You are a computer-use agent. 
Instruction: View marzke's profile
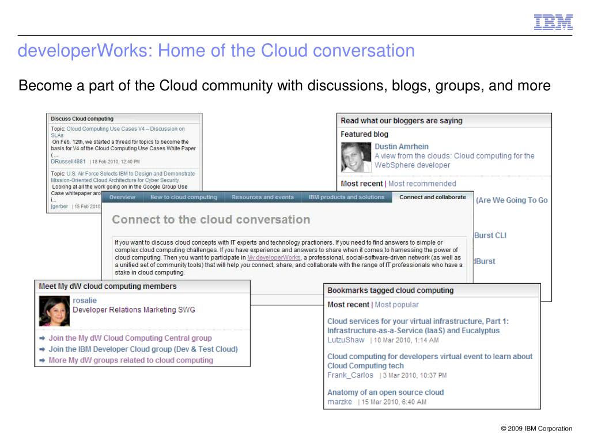340,402
